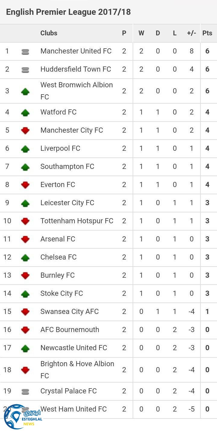
Task: Click the red arrow beside Swansea City AFC
Action: 25,312
